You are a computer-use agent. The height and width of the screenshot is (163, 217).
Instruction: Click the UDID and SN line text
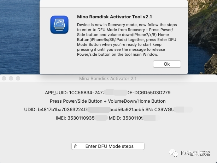pos(108,109)
